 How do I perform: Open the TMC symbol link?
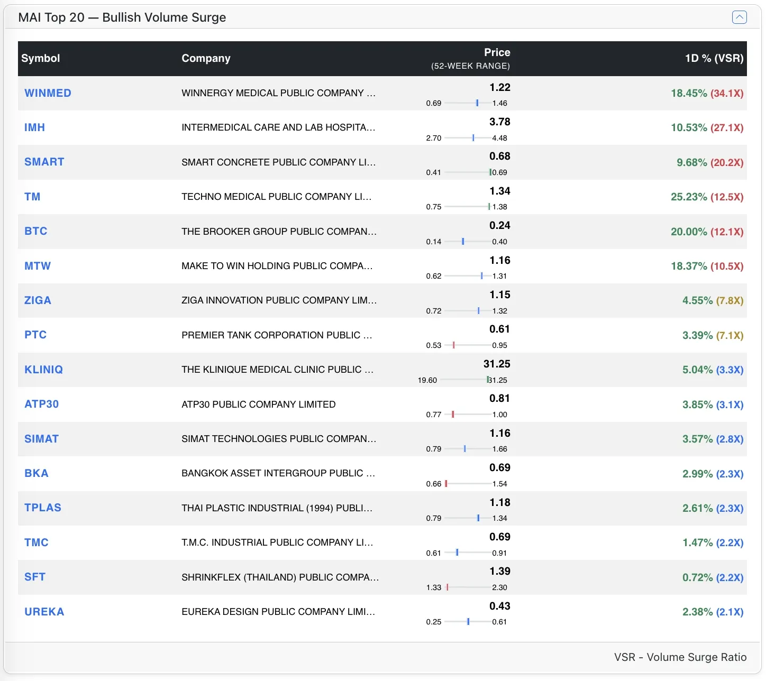[37, 542]
